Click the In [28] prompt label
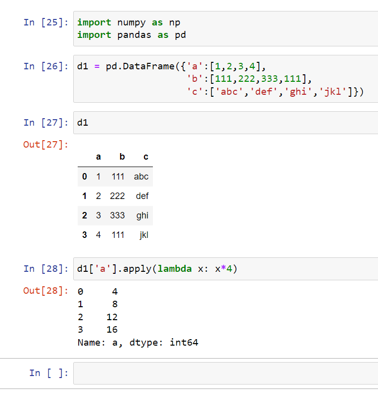This screenshot has width=378, height=393. [x=46, y=269]
